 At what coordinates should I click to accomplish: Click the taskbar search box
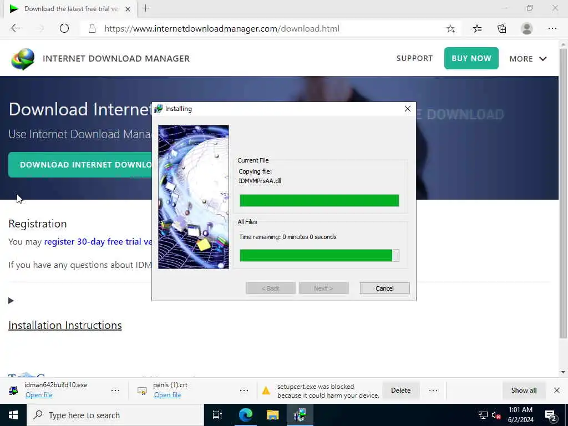pos(115,415)
